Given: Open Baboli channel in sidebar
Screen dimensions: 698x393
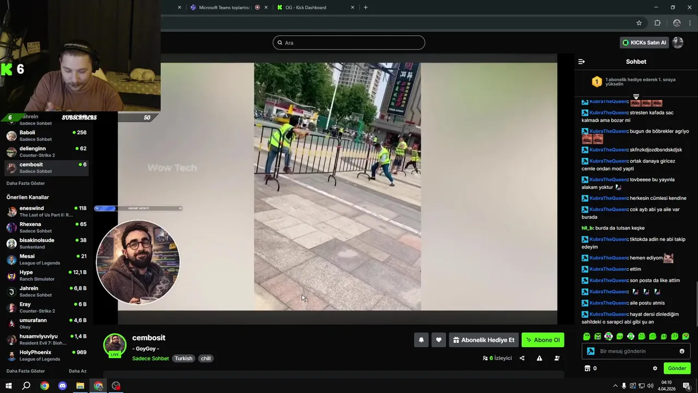Looking at the screenshot, I should [x=46, y=135].
